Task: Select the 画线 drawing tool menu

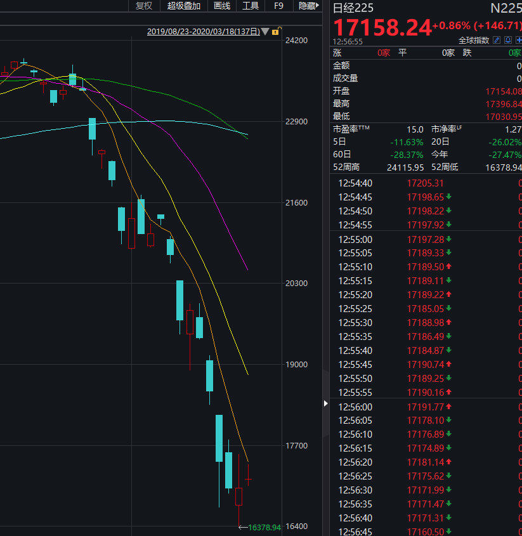Action: [x=222, y=6]
